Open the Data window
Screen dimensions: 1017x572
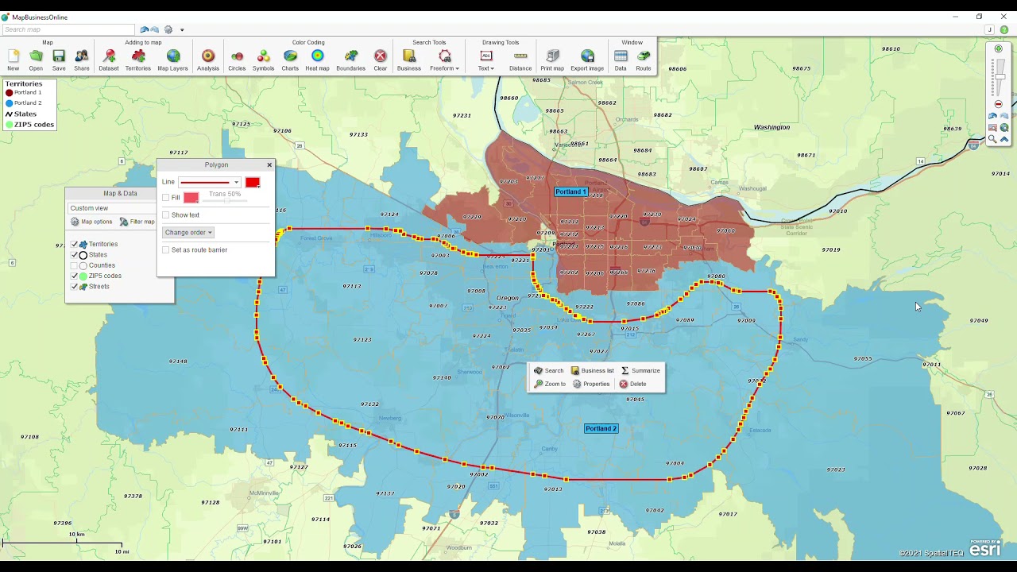pyautogui.click(x=621, y=60)
